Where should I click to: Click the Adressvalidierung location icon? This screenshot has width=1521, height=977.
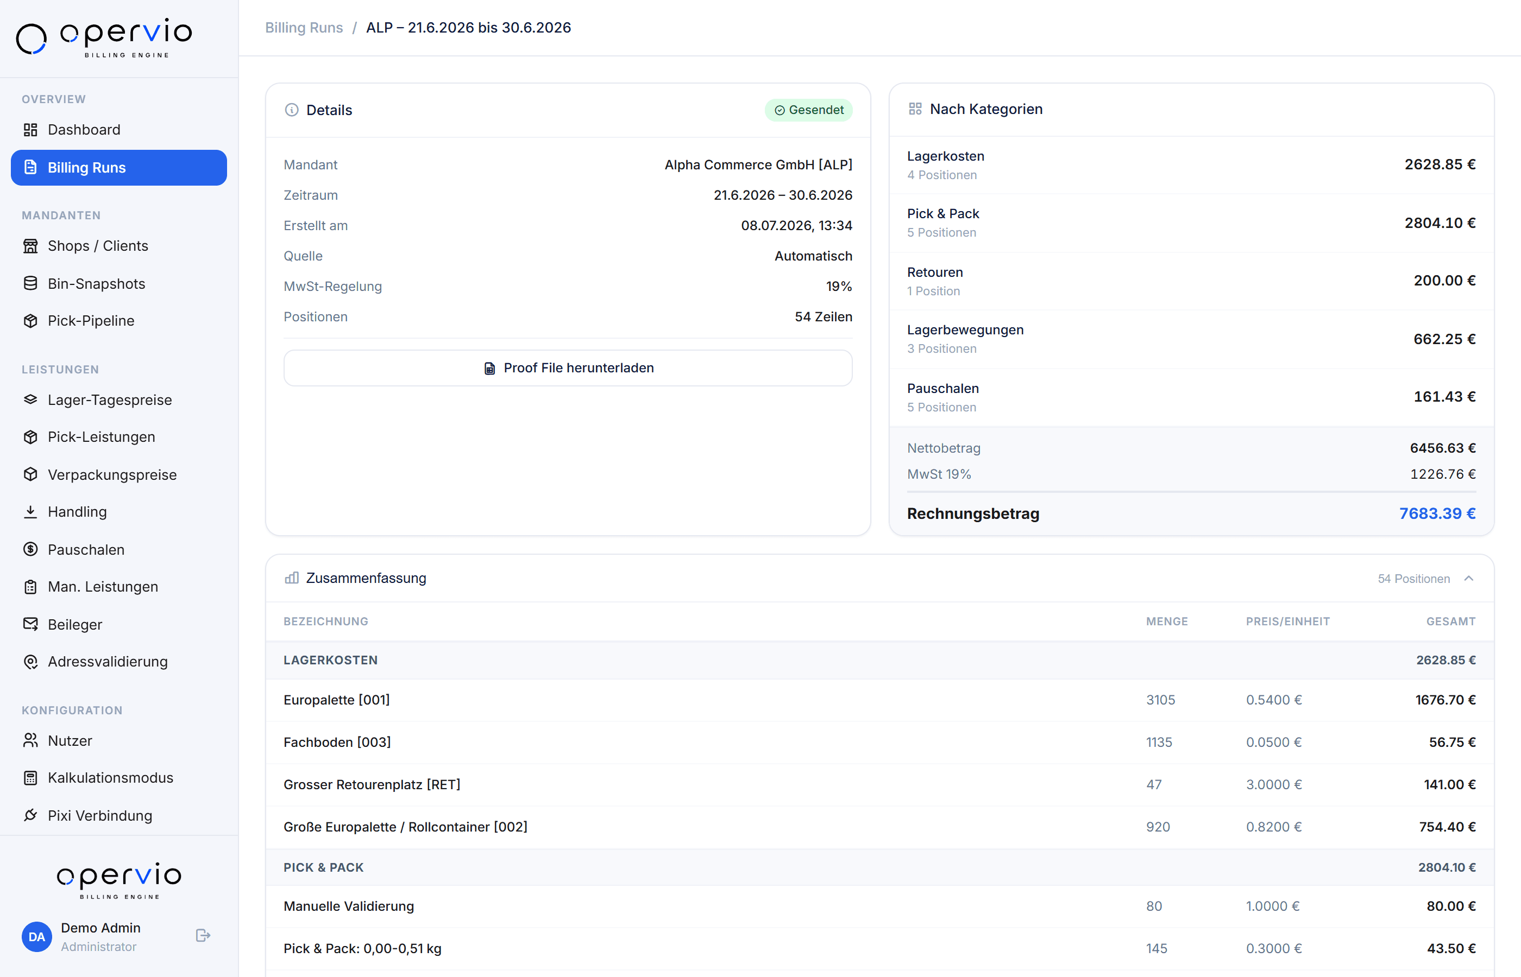(30, 662)
